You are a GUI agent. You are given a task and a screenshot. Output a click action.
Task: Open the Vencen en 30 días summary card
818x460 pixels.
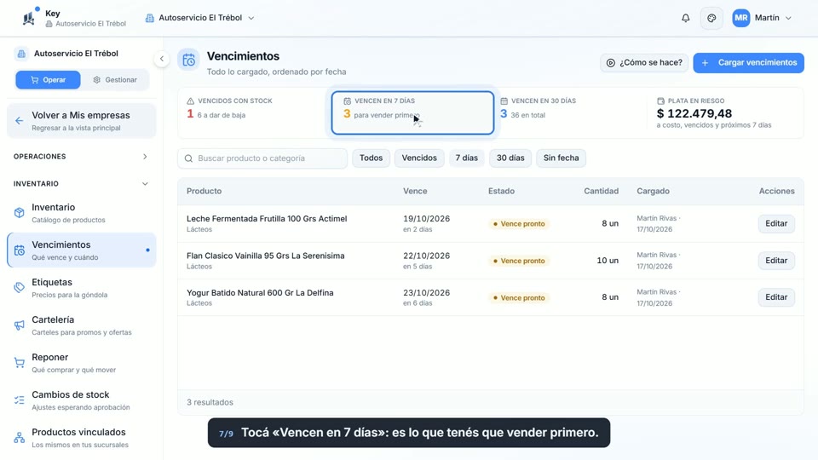(x=568, y=112)
